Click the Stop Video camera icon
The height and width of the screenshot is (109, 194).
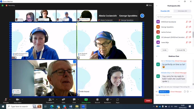click(x=17, y=100)
